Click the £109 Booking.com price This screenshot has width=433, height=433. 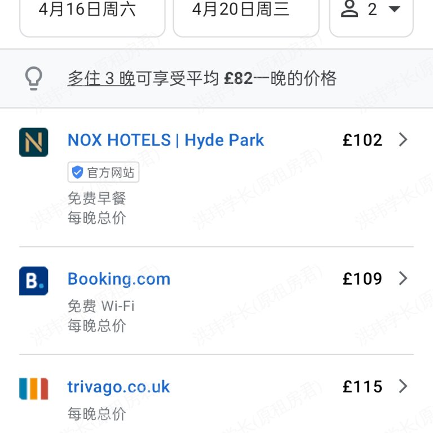pos(362,279)
